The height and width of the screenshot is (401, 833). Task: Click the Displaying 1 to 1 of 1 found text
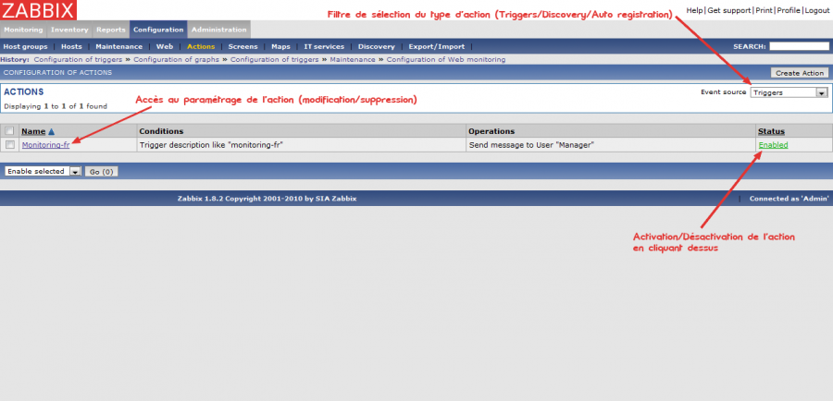pyautogui.click(x=56, y=106)
